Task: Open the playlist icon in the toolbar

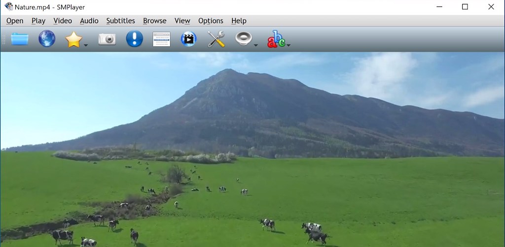Action: point(161,39)
